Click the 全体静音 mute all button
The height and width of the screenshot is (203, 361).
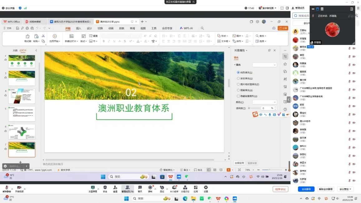click(x=306, y=189)
